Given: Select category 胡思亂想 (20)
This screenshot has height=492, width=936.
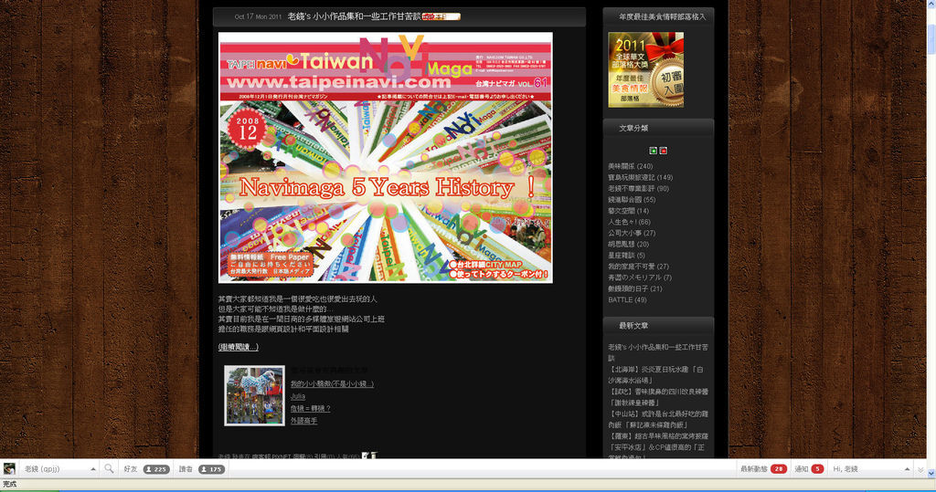Looking at the screenshot, I should pos(628,245).
